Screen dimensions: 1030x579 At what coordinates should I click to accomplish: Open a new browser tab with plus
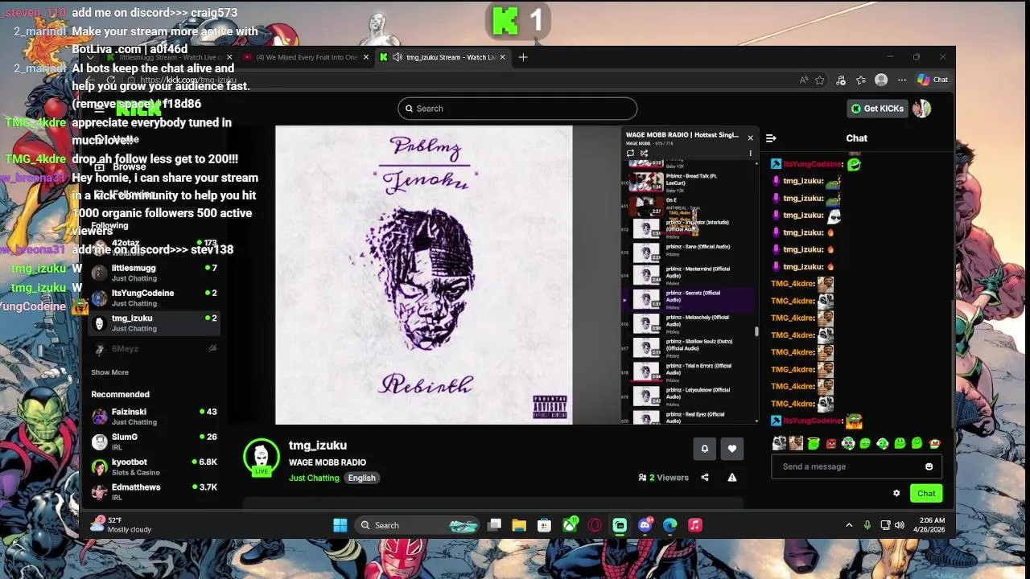[523, 57]
